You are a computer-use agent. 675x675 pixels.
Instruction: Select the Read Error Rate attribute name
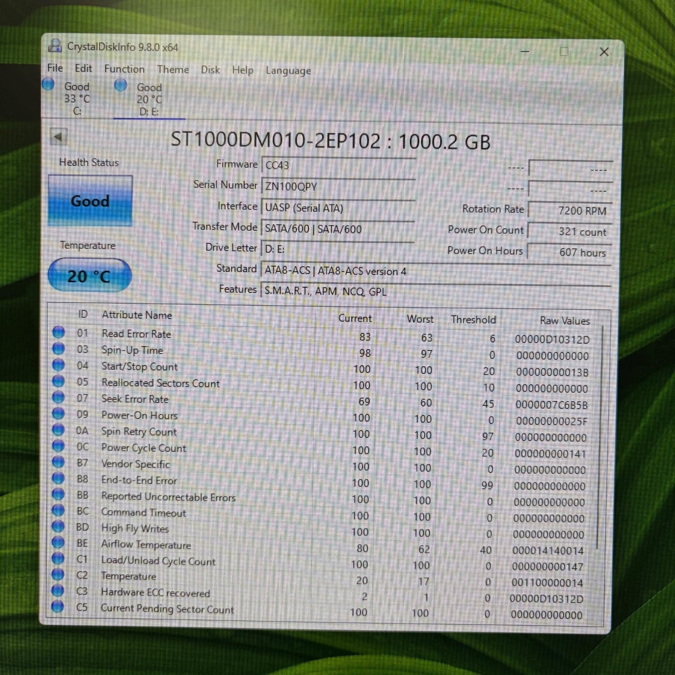pos(136,334)
